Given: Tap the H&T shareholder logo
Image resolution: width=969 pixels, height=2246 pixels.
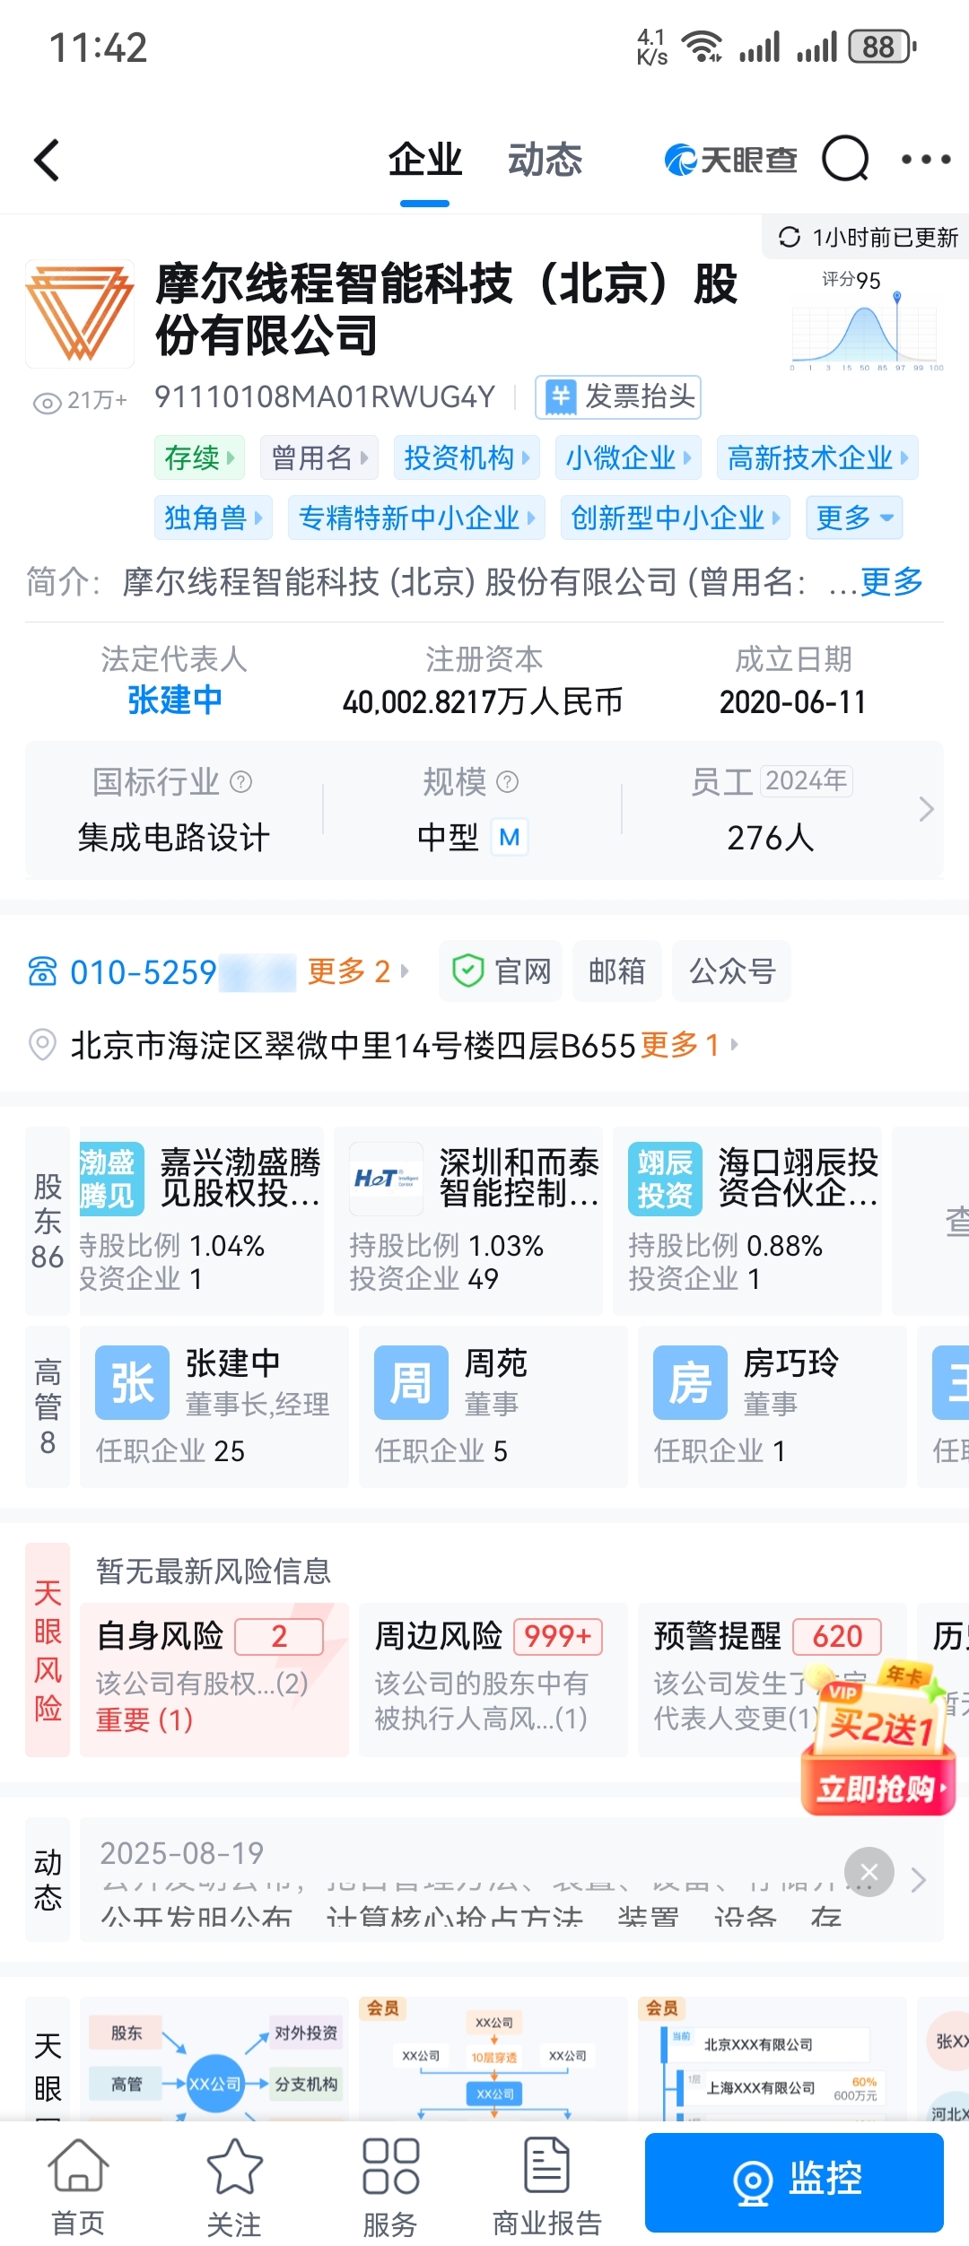Looking at the screenshot, I should pos(387,1179).
